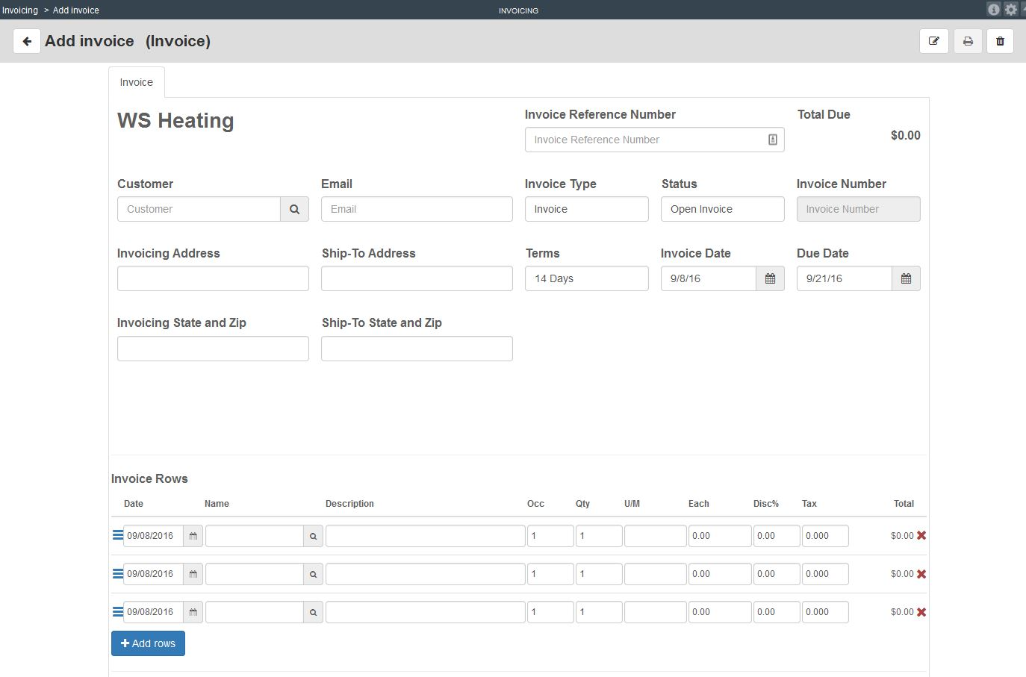1026x677 pixels.
Task: Delete the second invoice row
Action: point(921,574)
